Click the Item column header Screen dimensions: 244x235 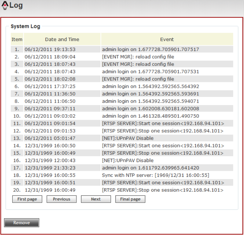pyautogui.click(x=17, y=39)
